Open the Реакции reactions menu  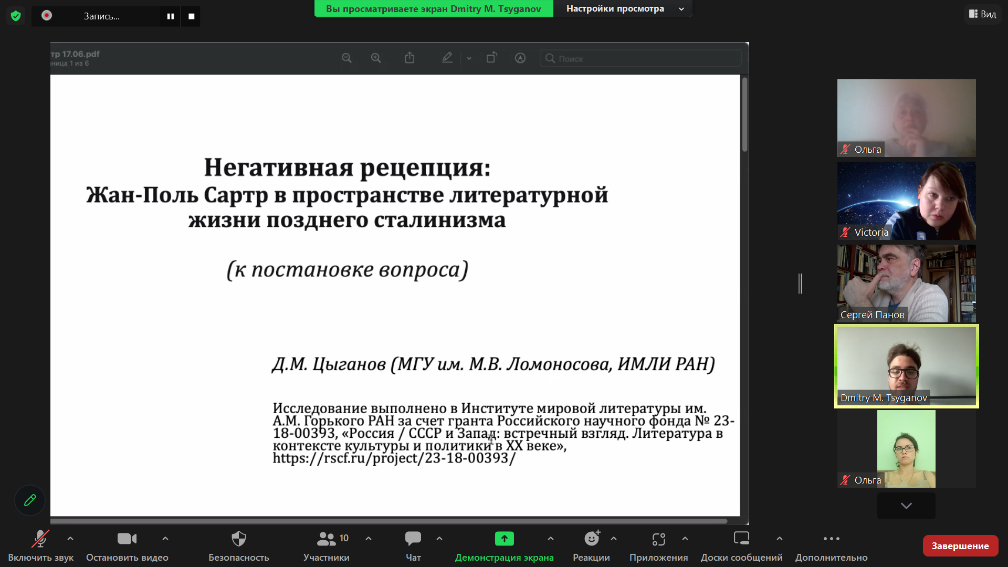click(x=591, y=546)
